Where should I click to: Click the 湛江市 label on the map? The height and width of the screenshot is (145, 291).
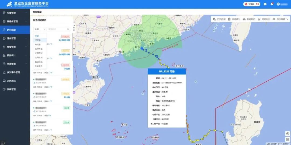(99, 61)
